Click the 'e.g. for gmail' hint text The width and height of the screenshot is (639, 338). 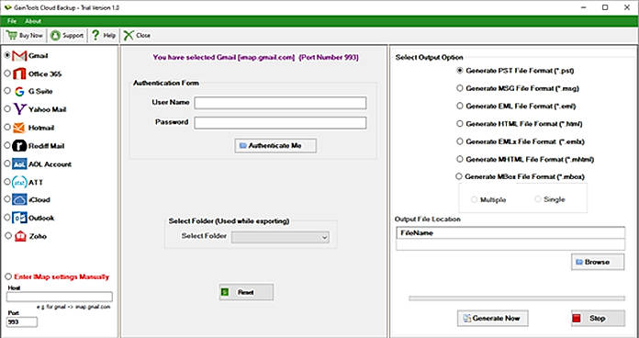(x=73, y=307)
